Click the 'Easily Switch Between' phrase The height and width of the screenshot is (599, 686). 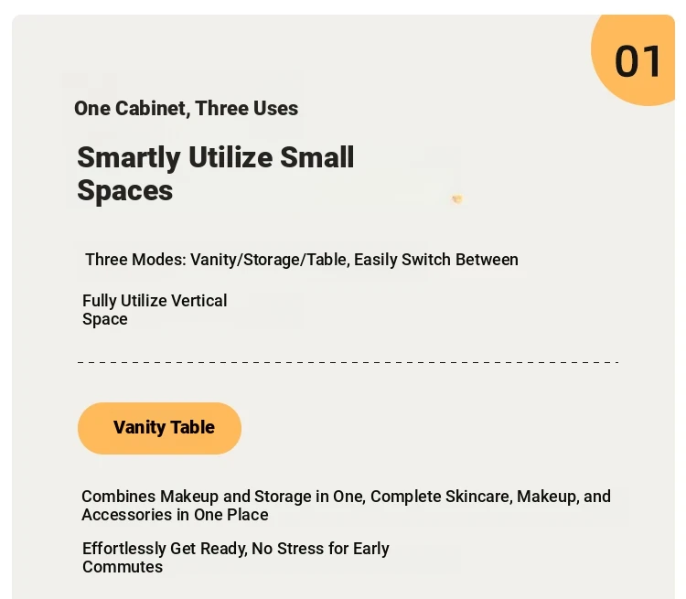(436, 260)
